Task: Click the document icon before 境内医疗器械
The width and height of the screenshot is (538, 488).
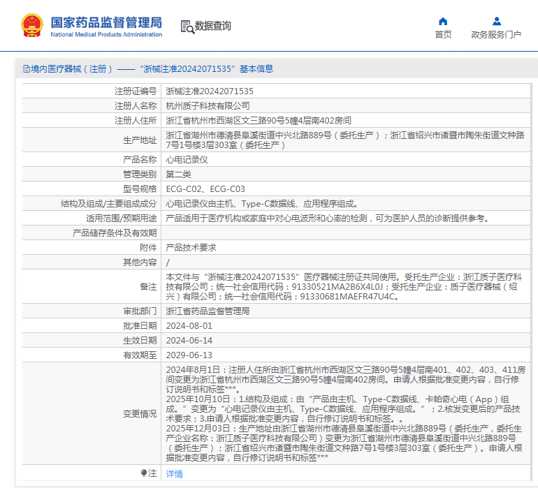Action: [26, 69]
